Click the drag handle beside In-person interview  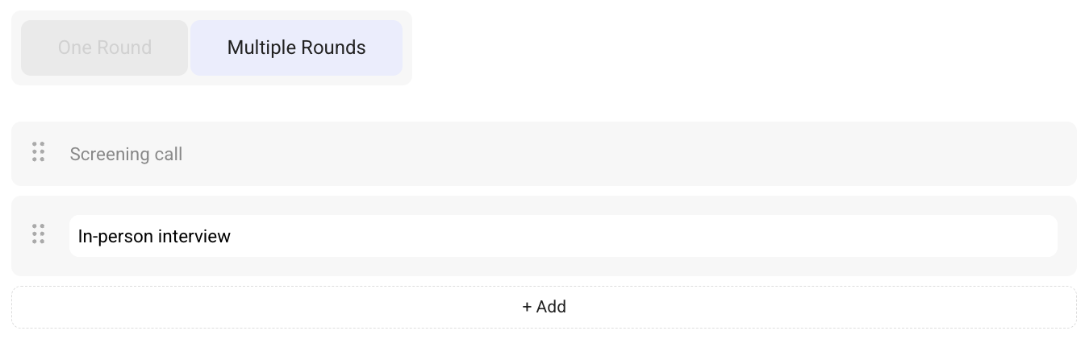[38, 234]
